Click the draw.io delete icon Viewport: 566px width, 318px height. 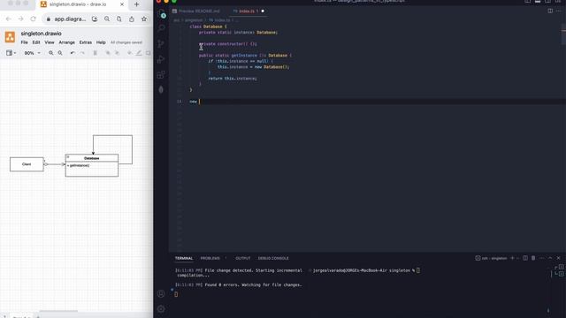[x=96, y=53]
